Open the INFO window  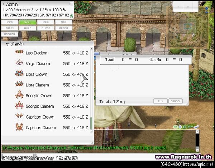pyautogui.click(x=10, y=22)
